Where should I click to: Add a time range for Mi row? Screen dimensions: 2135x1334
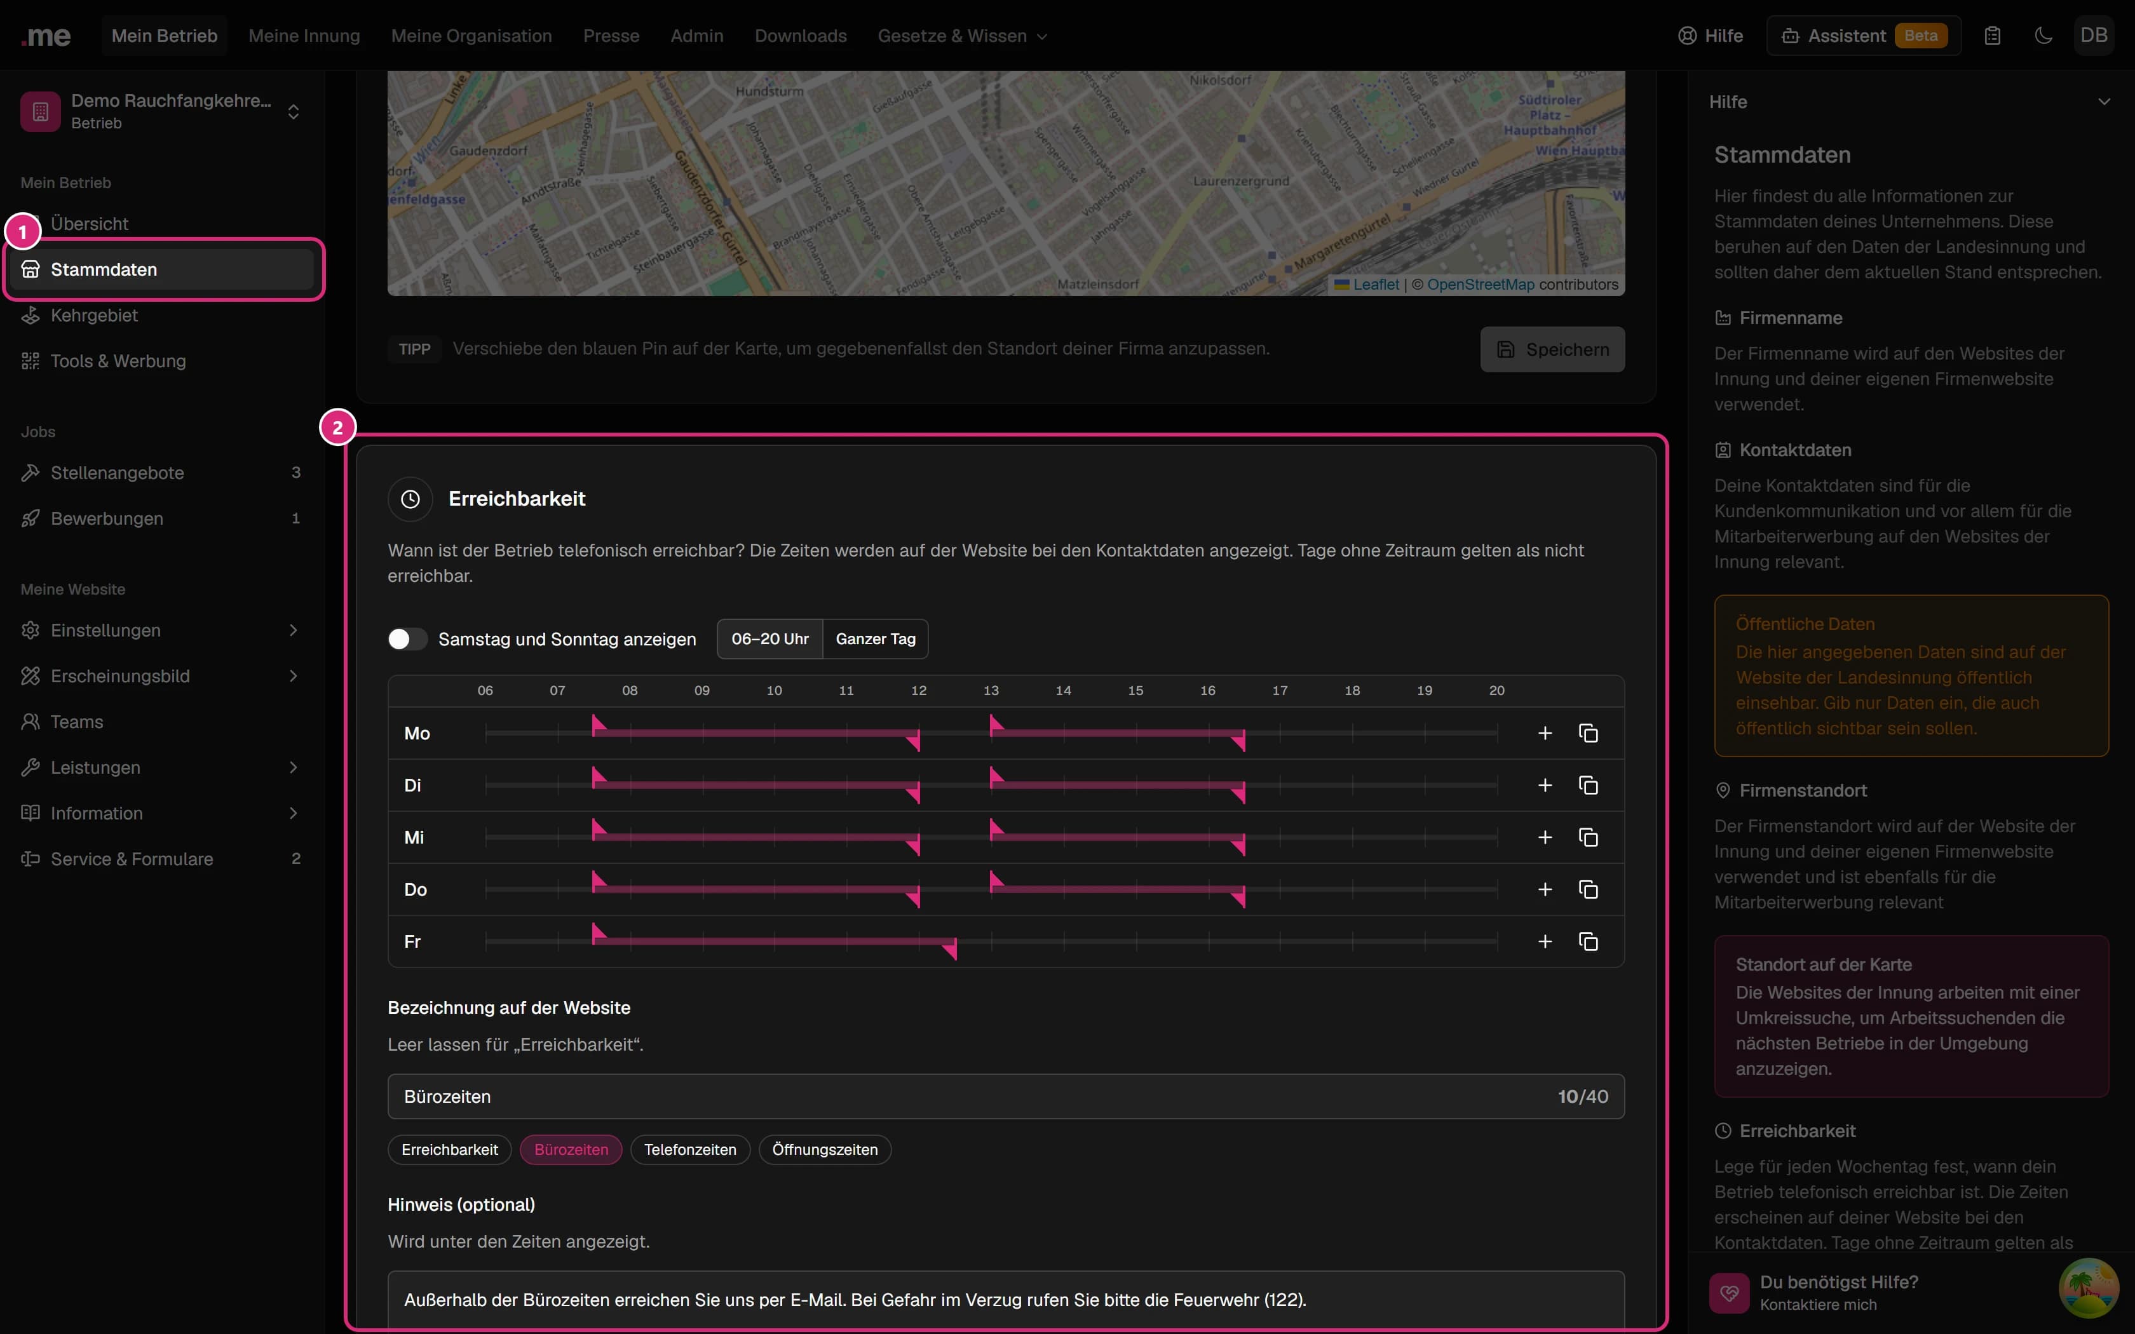[x=1545, y=837]
